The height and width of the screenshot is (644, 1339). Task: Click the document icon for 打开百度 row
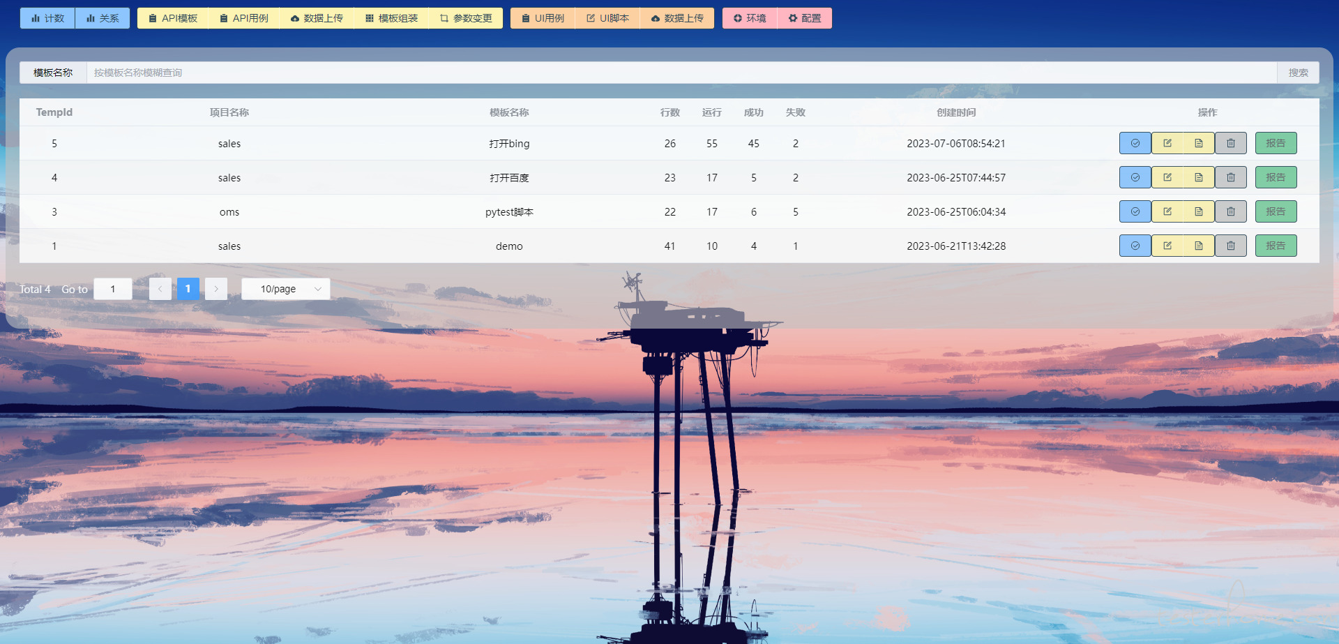(1199, 177)
